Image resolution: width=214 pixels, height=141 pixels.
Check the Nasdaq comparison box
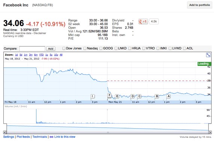85,48
